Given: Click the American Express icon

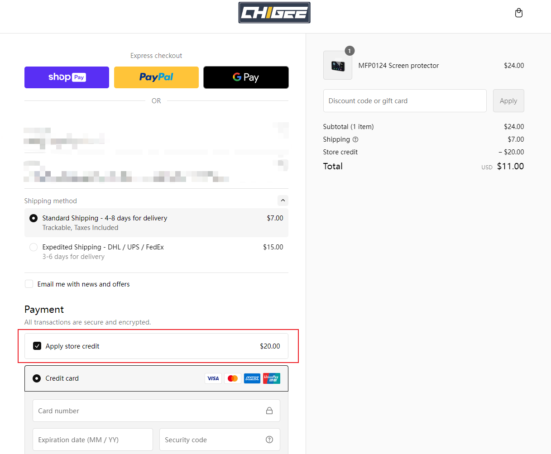Looking at the screenshot, I should click(x=252, y=378).
